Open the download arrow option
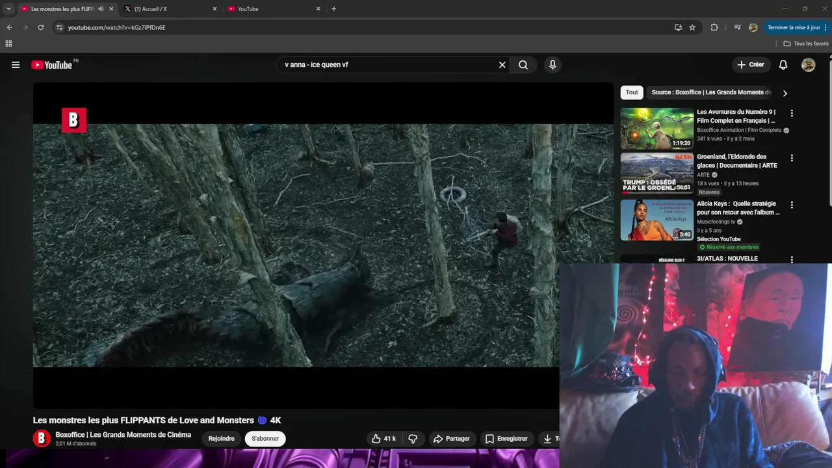 pos(548,439)
